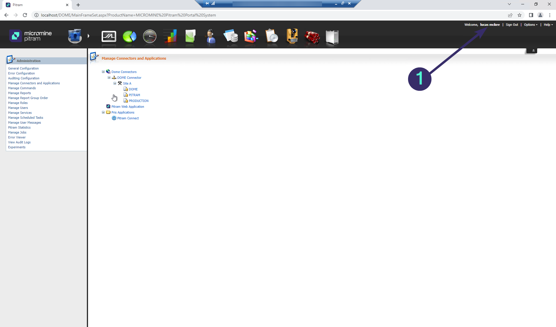Select the dynamite blasting toolbar icon
The height and width of the screenshot is (327, 556).
pos(312,36)
